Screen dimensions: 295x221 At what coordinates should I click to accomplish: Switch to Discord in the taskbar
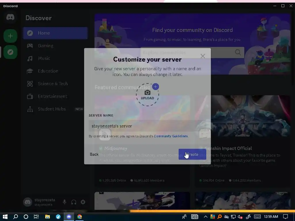click(69, 217)
